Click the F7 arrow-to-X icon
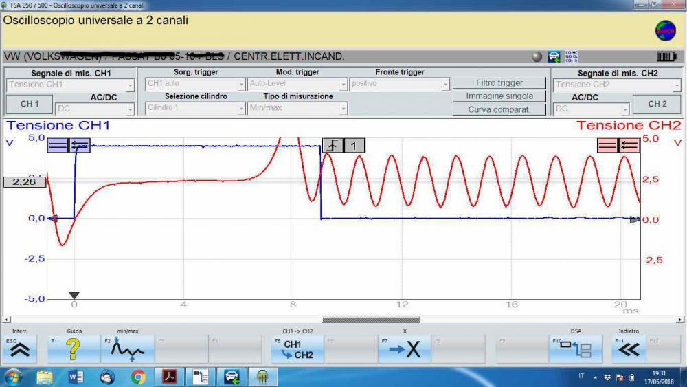Screen dimensions: 687x387 (405, 349)
